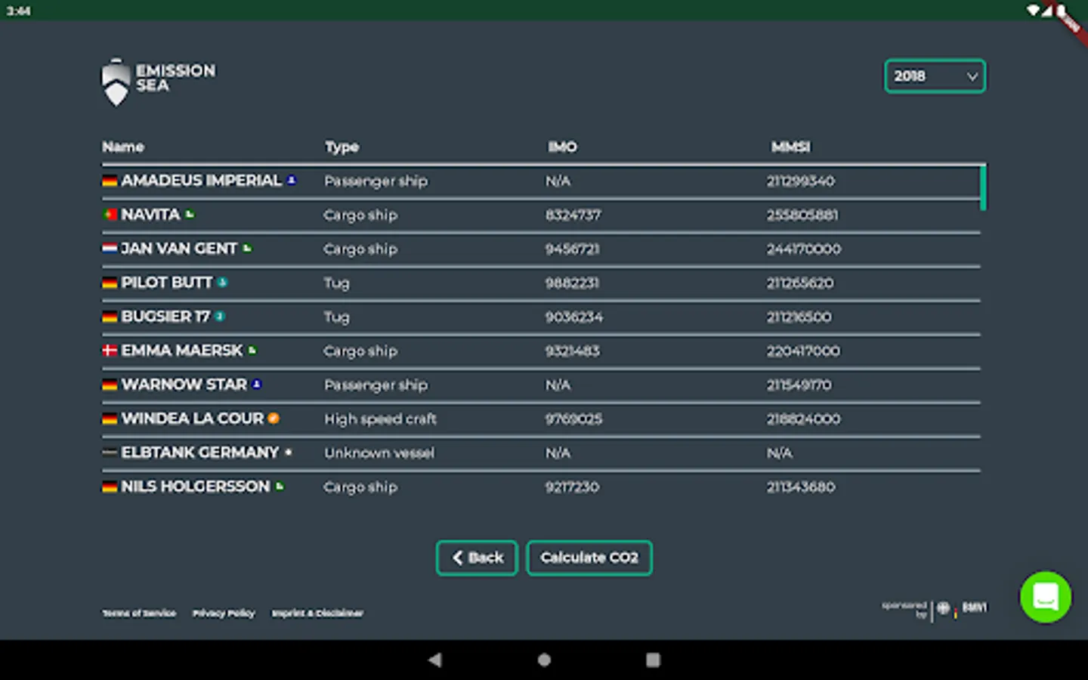This screenshot has width=1088, height=680.
Task: Click the badge after ELBTANK GERMANY
Action: pos(288,452)
